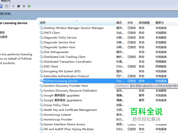Click gear icon of Health Key and Certificate

tap(41, 110)
